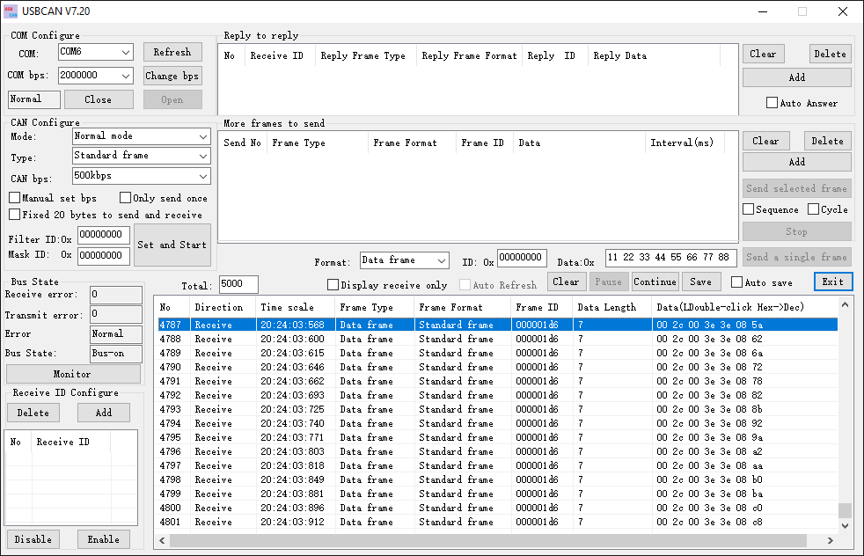The height and width of the screenshot is (556, 864).
Task: Click the USBCAN app icon in title bar
Action: [12, 11]
